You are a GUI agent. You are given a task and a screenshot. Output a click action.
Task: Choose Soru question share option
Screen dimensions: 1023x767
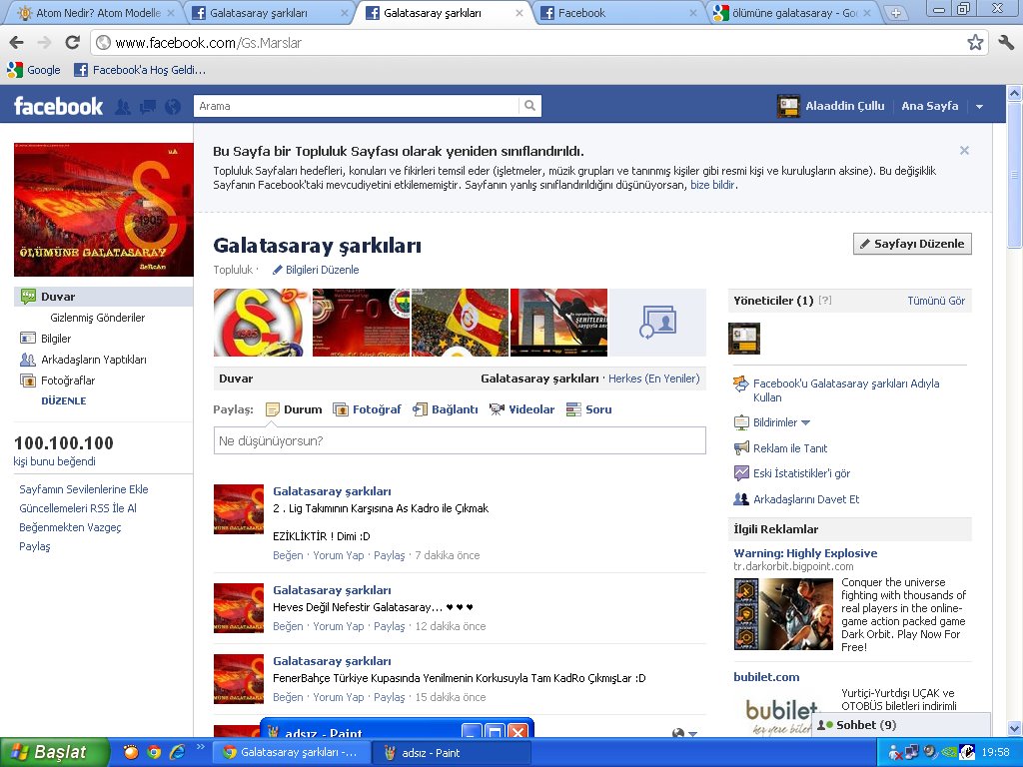(589, 409)
